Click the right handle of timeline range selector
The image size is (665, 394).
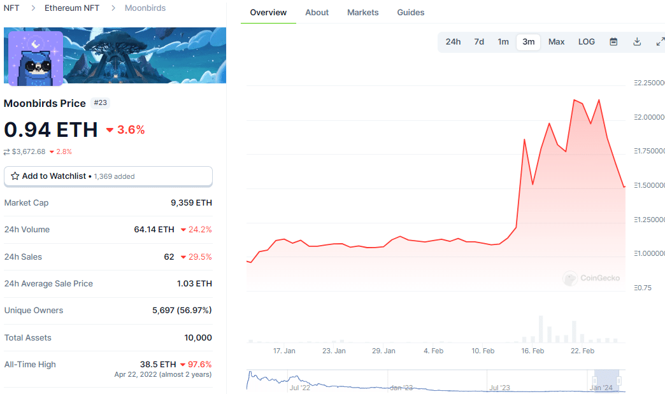point(619,381)
